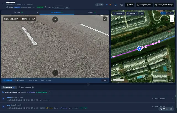Screen dimensions: 177x113
Task: Reset map bearing compass button
Action: click(x=172, y=20)
